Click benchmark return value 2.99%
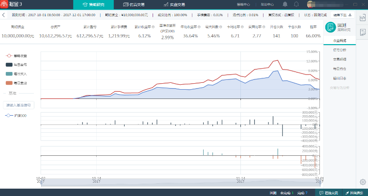 (x=168, y=38)
